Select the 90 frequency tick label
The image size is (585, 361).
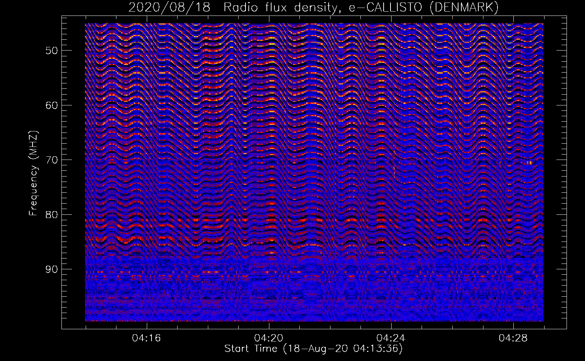[52, 269]
